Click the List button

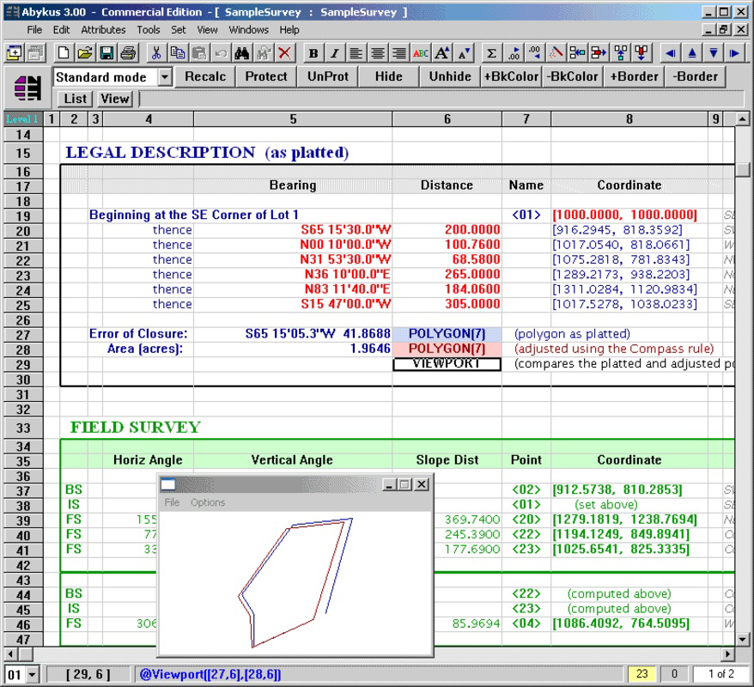76,99
